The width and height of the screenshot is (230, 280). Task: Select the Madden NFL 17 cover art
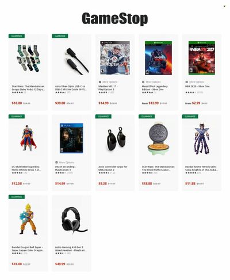tap(115, 58)
